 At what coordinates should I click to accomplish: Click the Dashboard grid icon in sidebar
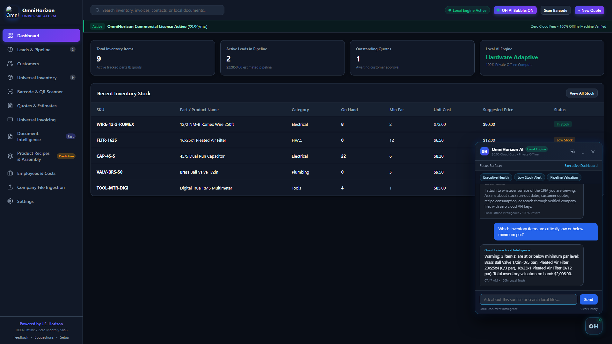coord(10,35)
